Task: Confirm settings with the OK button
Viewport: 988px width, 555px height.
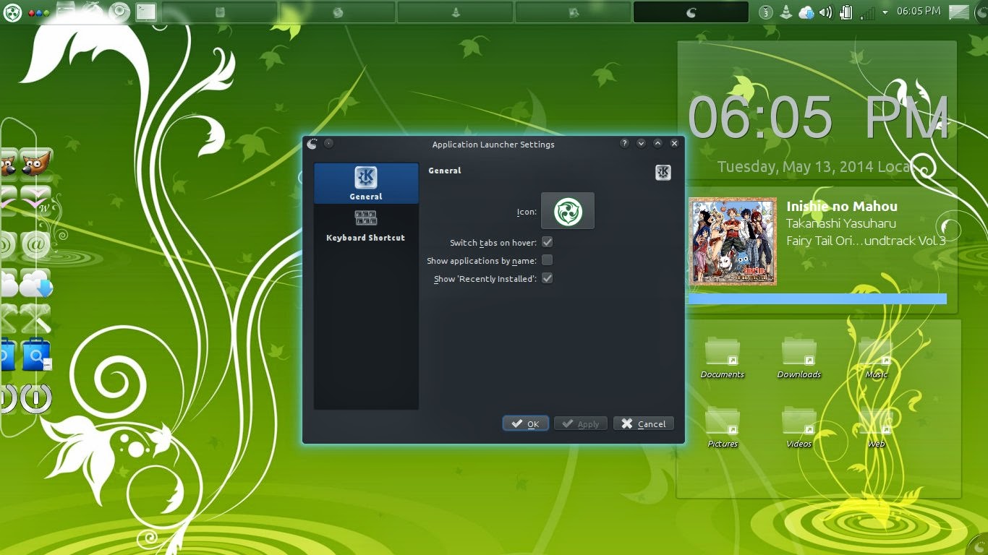Action: pos(526,423)
